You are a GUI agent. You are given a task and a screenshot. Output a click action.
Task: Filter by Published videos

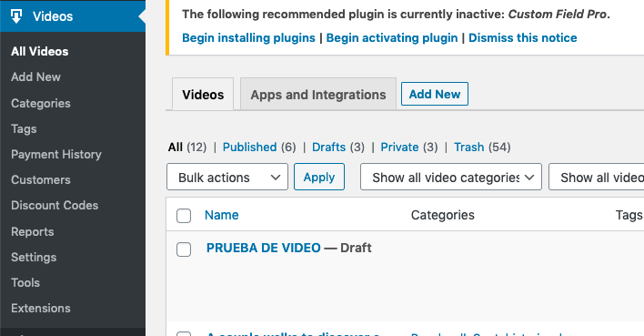(250, 148)
